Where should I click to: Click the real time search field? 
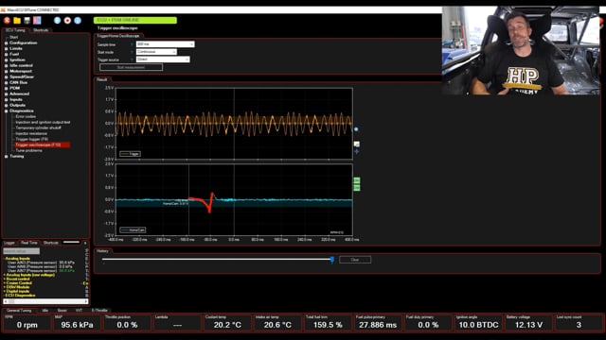coord(22,251)
